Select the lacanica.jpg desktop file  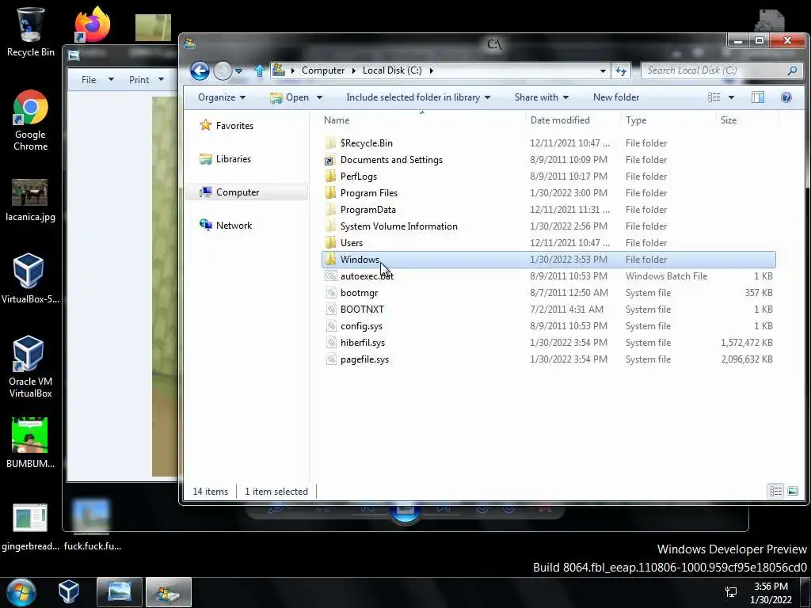[x=30, y=200]
